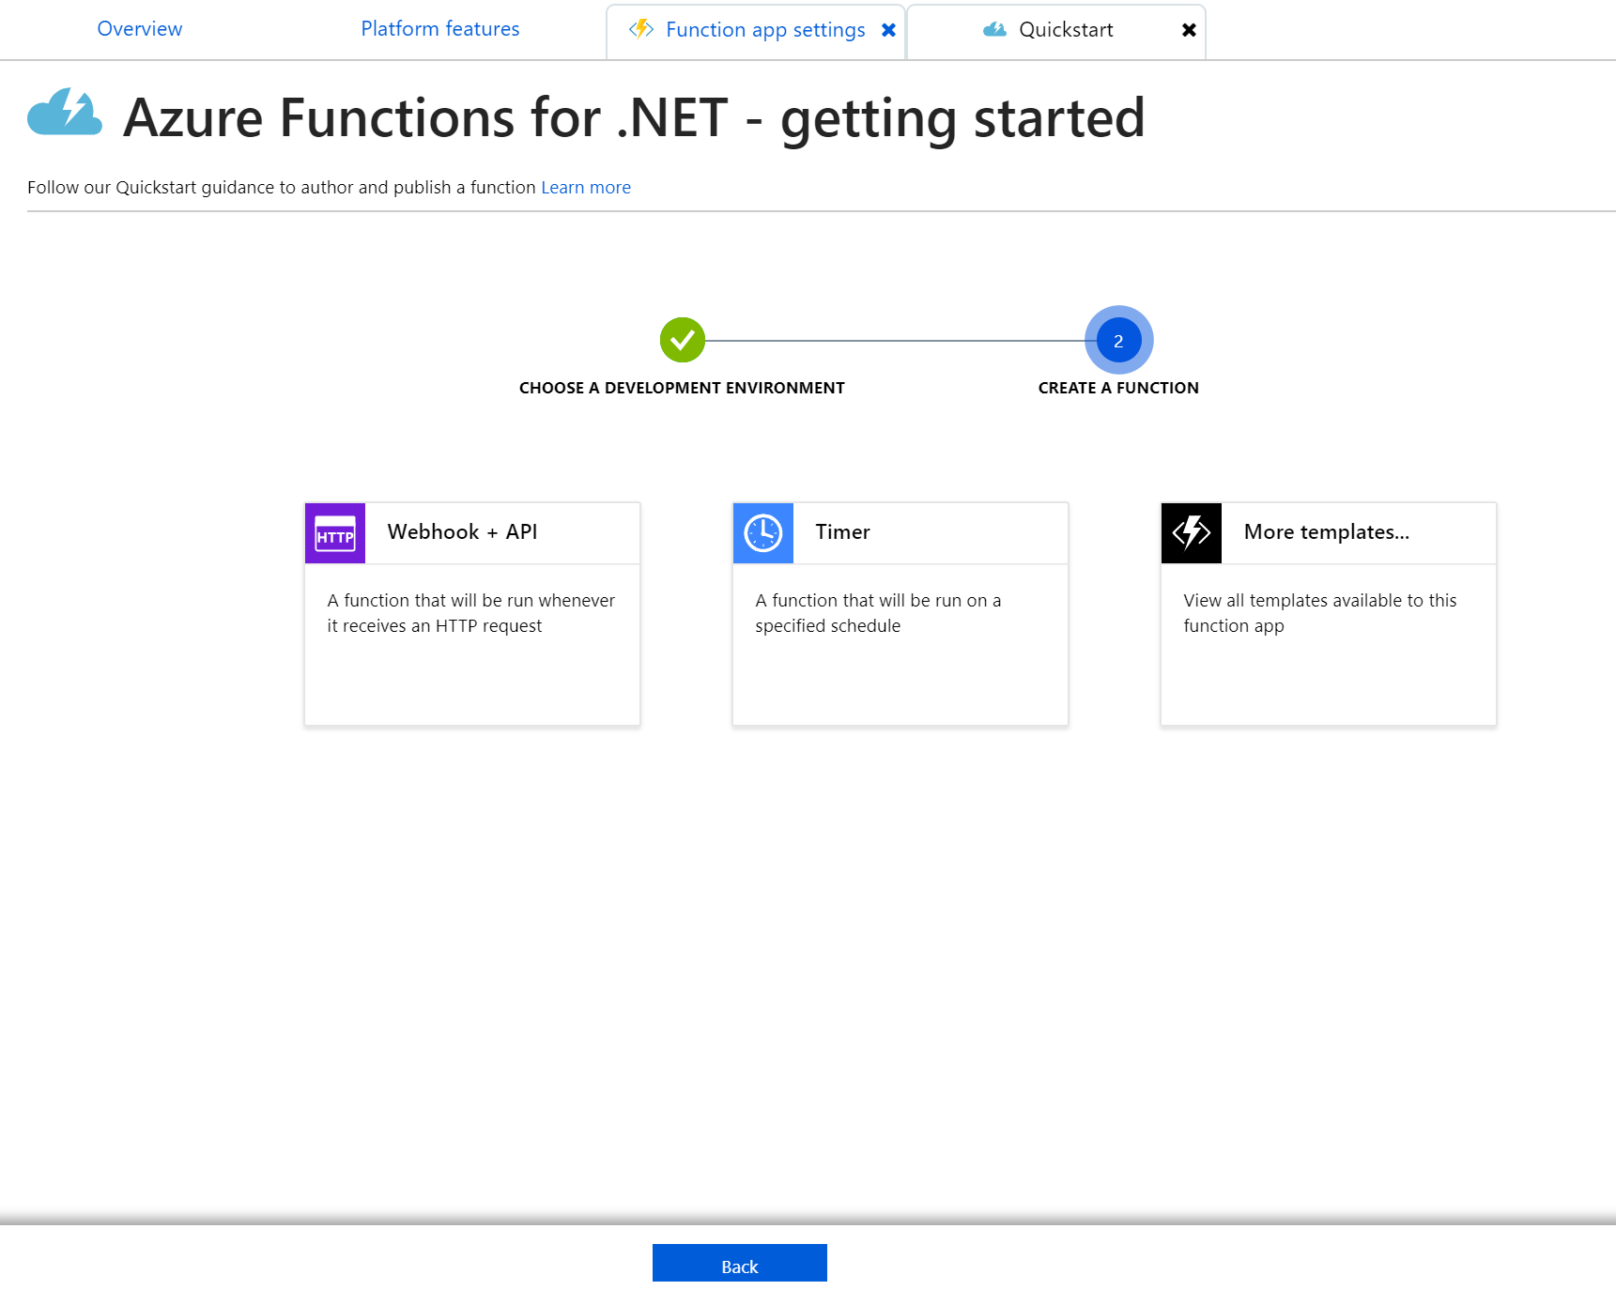Viewport: 1616px width, 1290px height.
Task: Click the Azure Functions cloud logo
Action: 65,114
